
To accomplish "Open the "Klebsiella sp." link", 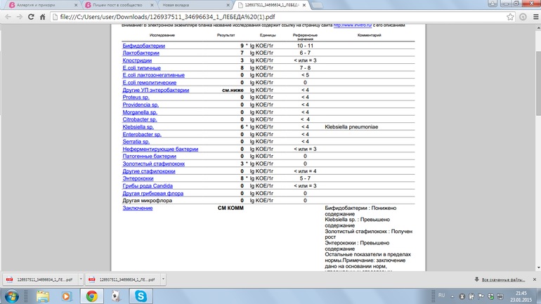I will pos(138,127).
